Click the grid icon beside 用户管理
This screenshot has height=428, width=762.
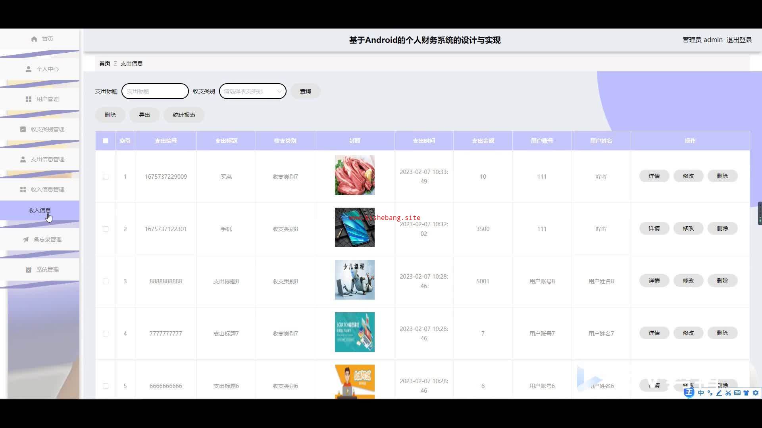click(x=29, y=99)
